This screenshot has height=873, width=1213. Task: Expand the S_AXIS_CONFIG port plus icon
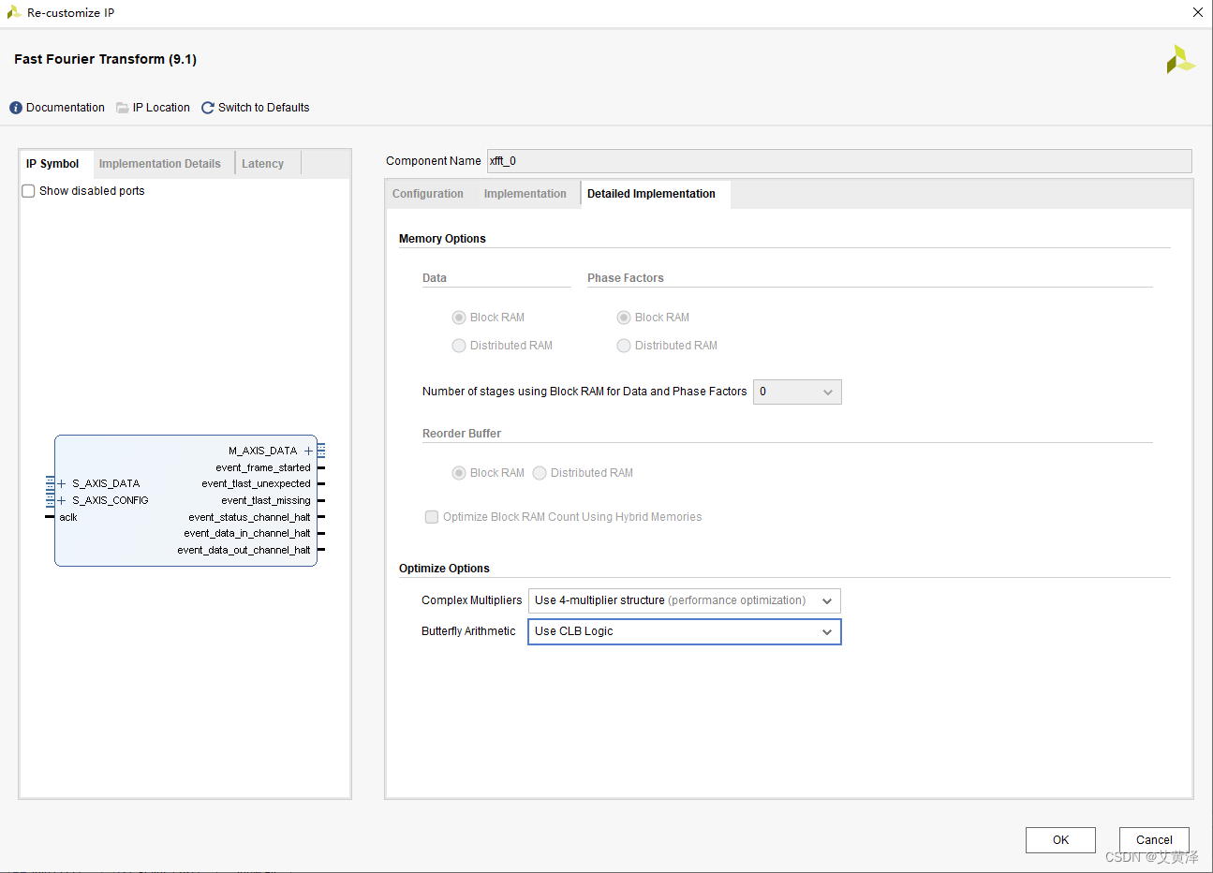(62, 501)
